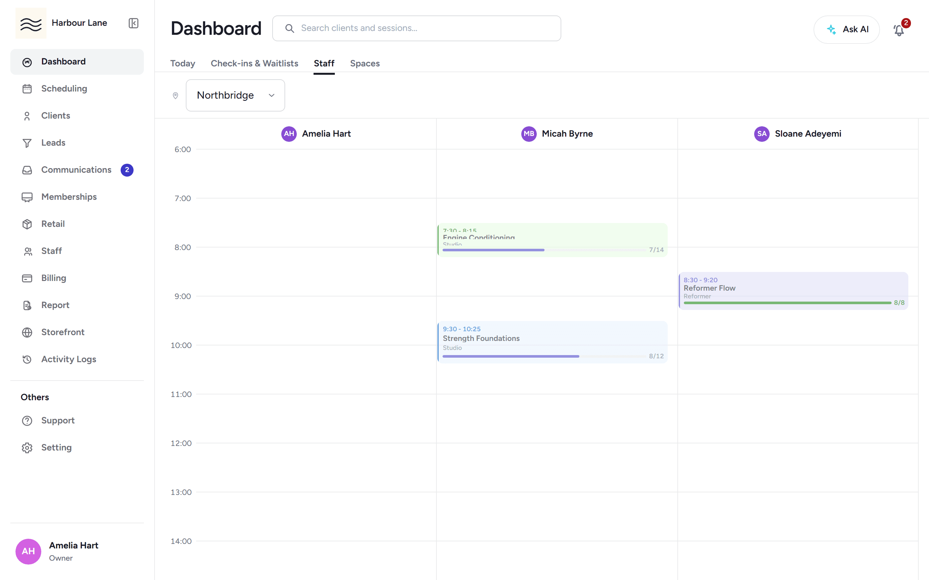929x580 pixels.
Task: Switch to Spaces tab
Action: pyautogui.click(x=365, y=63)
